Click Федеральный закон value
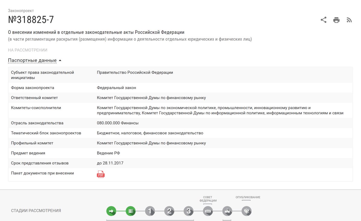361x221 pixels. (116, 88)
